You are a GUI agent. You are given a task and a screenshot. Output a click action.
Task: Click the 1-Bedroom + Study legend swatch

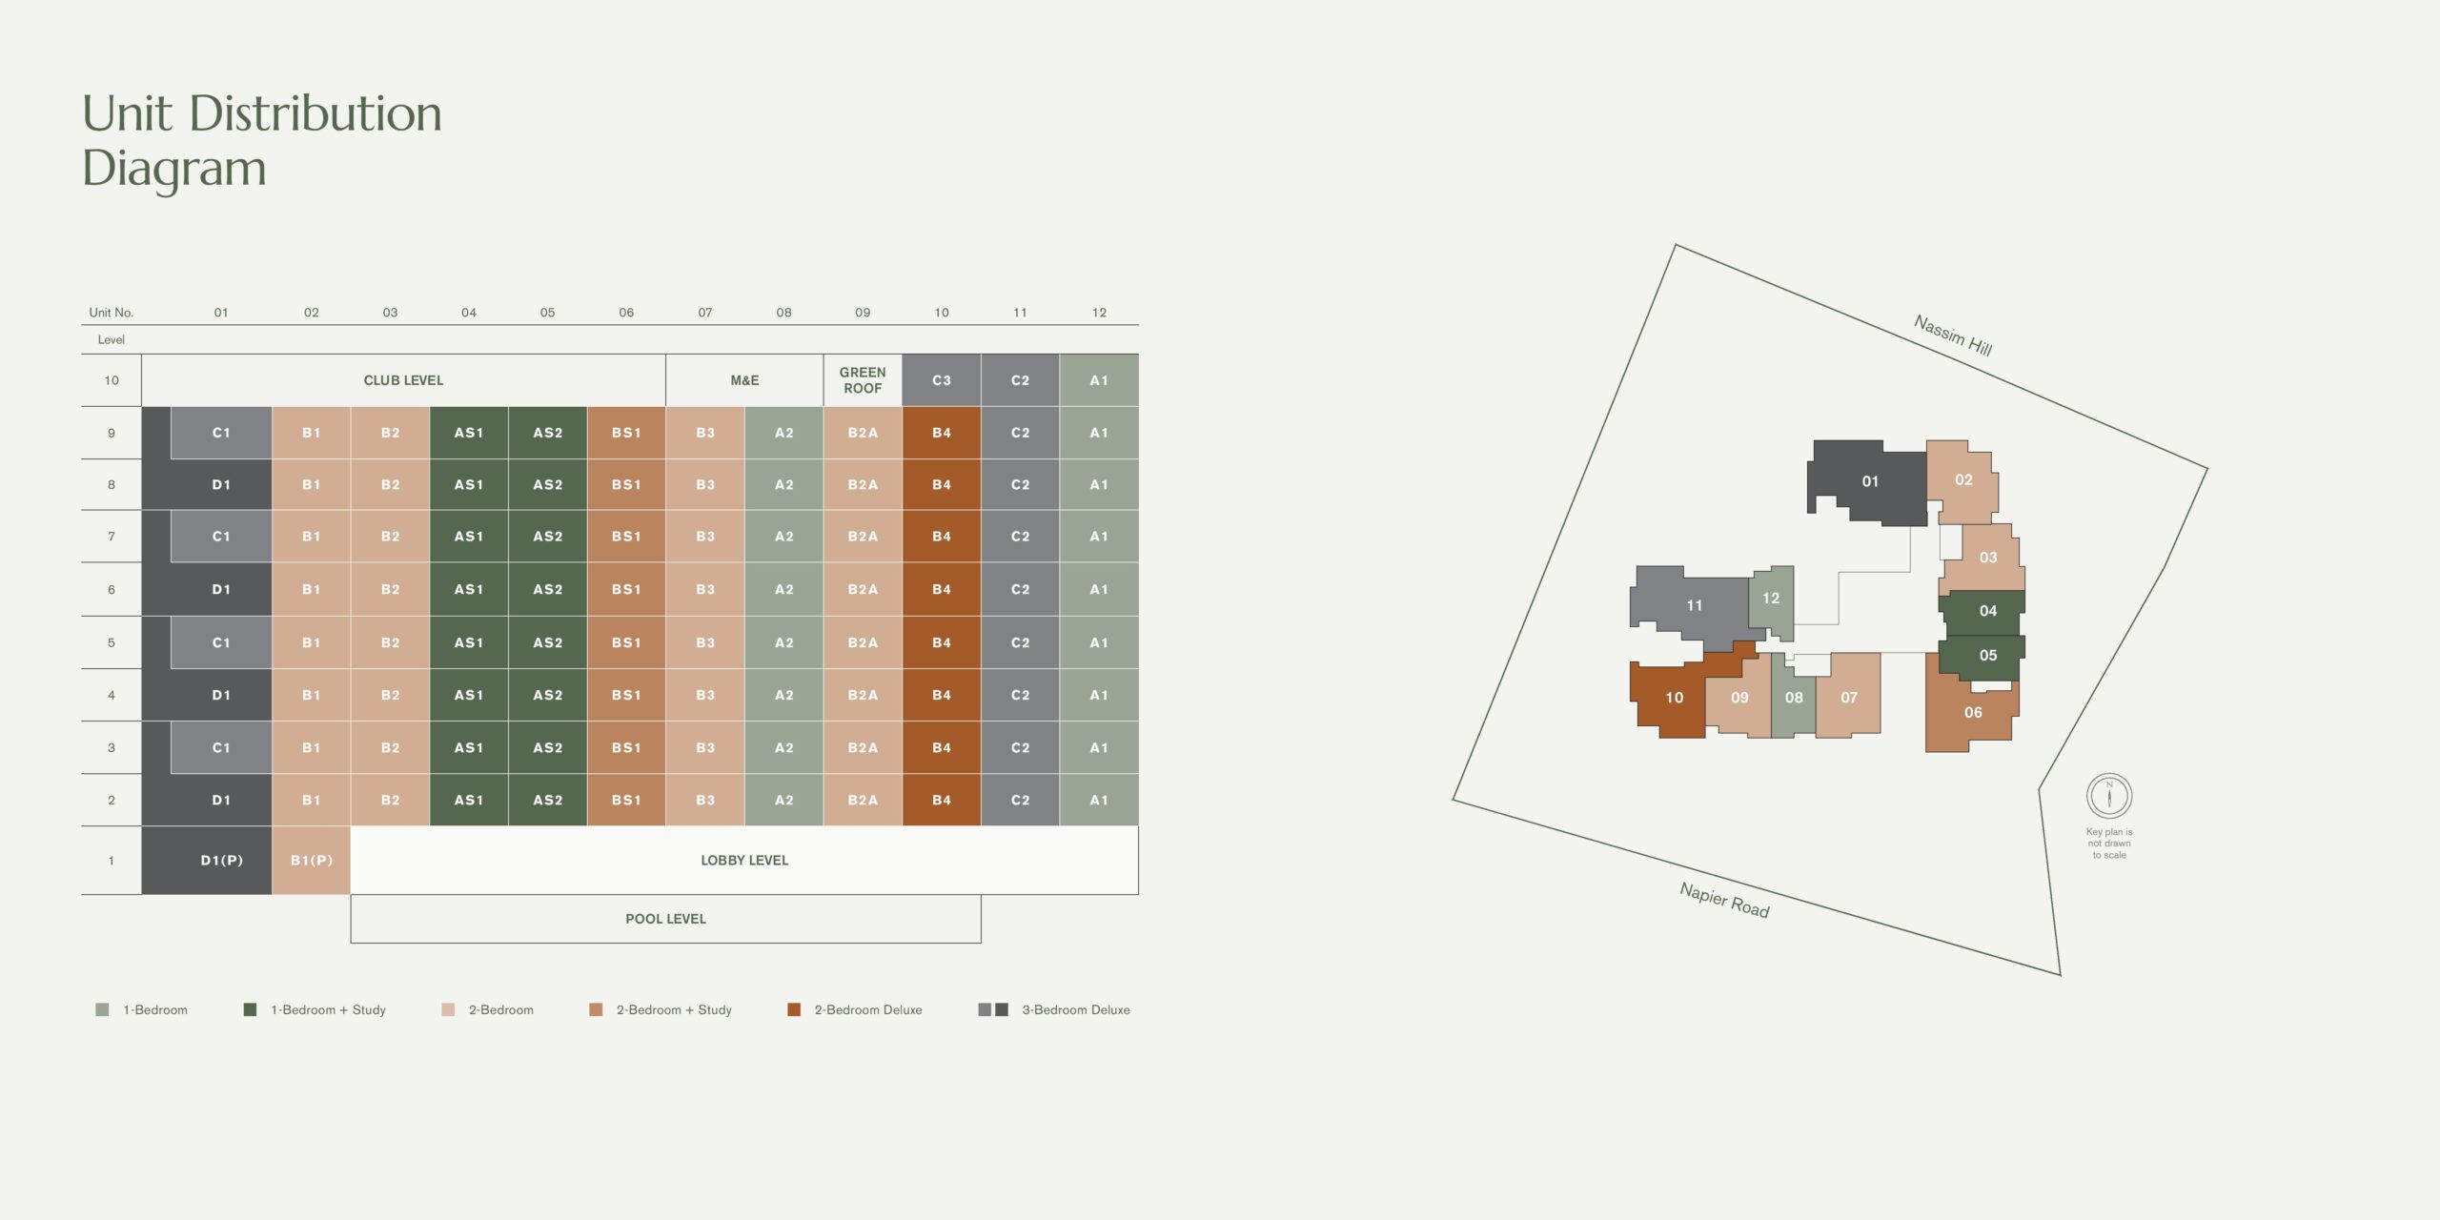pyautogui.click(x=250, y=1010)
